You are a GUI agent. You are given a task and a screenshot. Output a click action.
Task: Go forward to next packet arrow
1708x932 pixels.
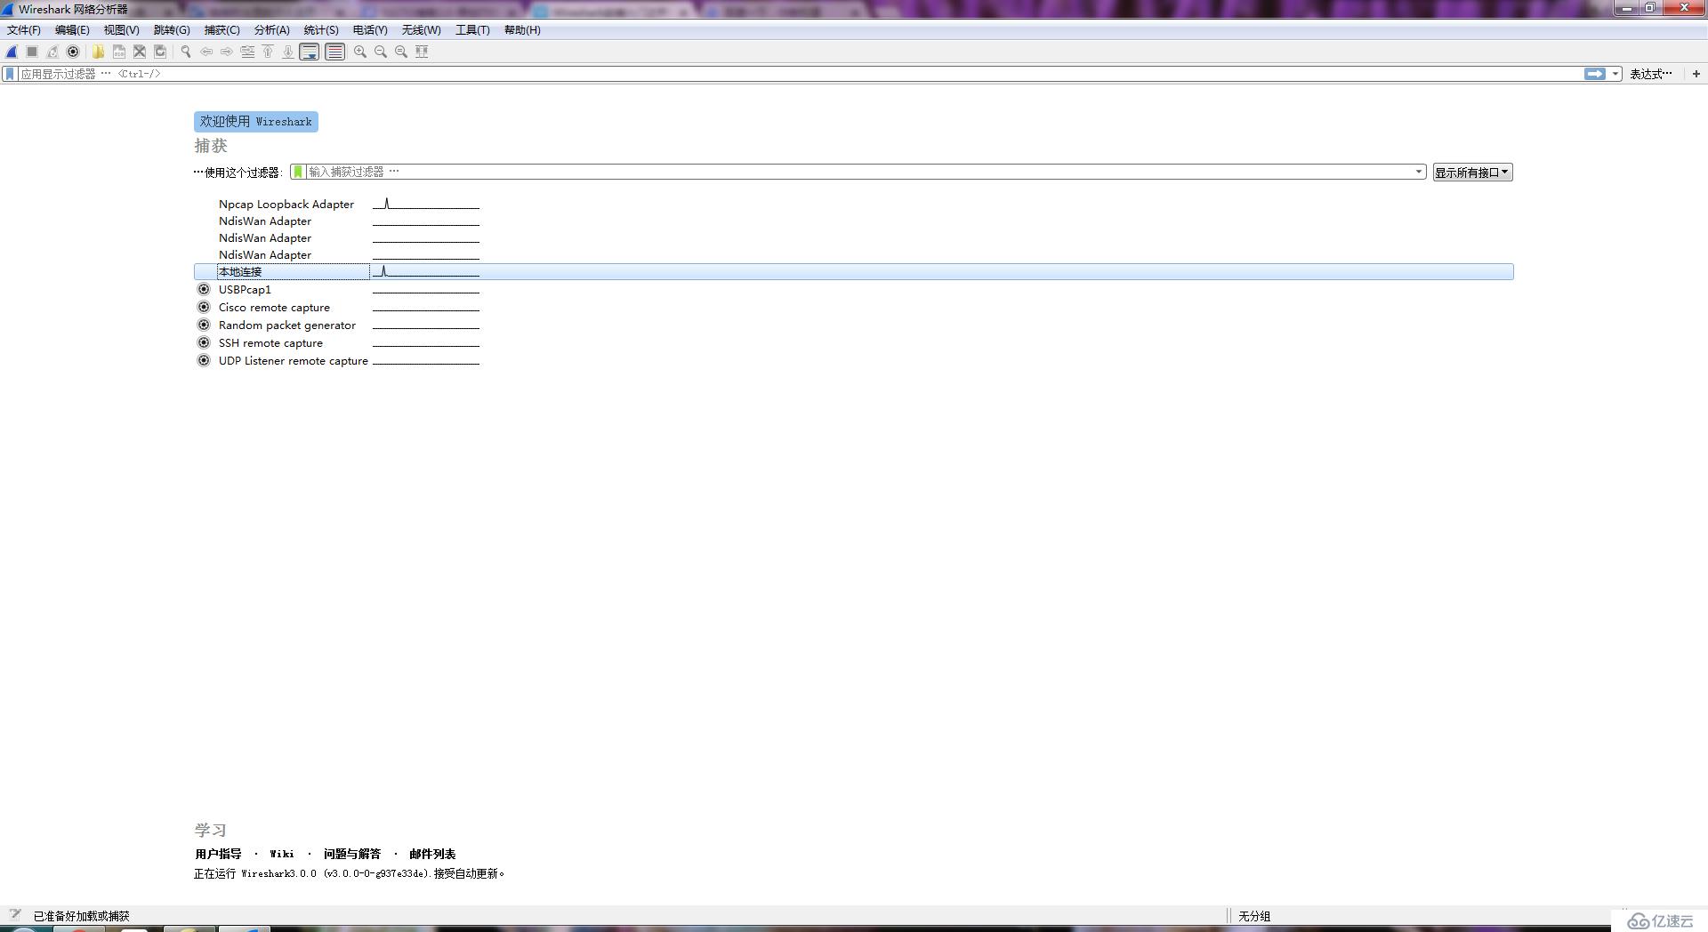(x=226, y=52)
